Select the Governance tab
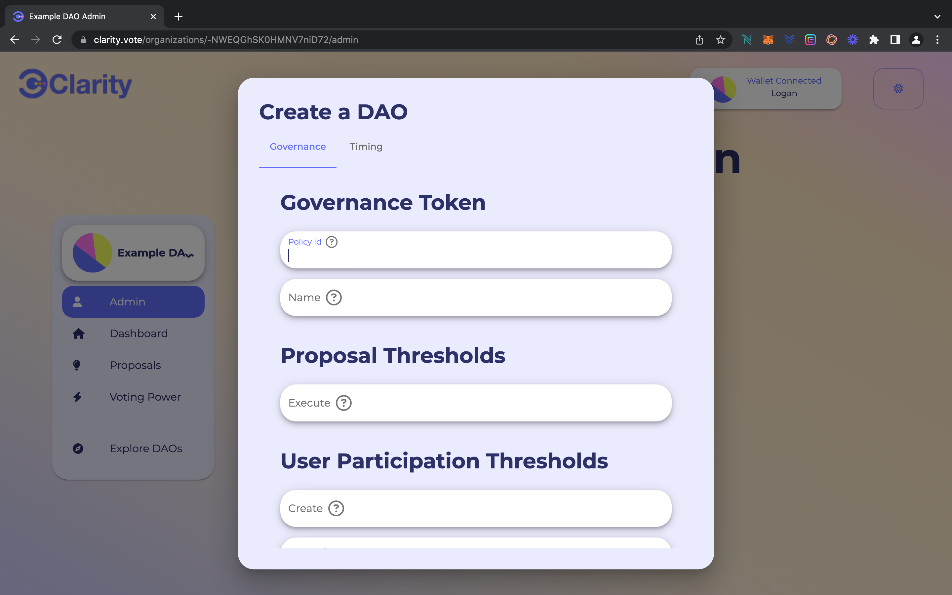Screen dimensions: 952x595 297,147
